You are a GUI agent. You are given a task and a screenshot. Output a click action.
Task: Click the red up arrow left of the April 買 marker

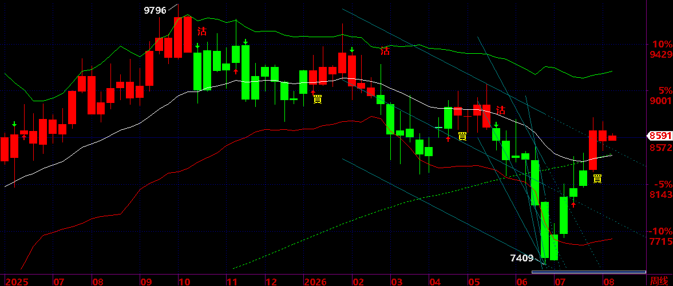tap(449, 138)
